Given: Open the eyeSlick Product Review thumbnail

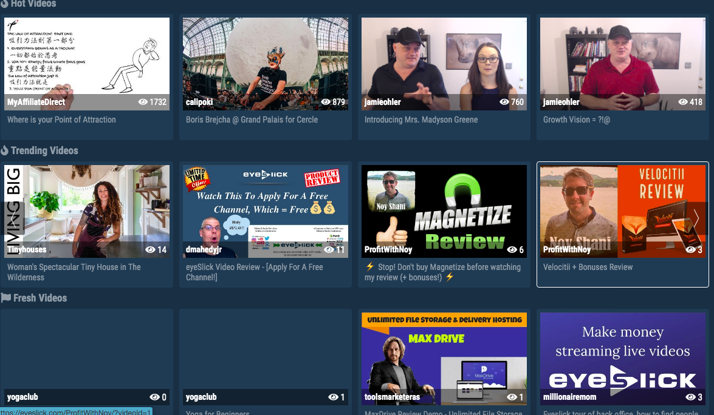Looking at the screenshot, I should [x=266, y=211].
